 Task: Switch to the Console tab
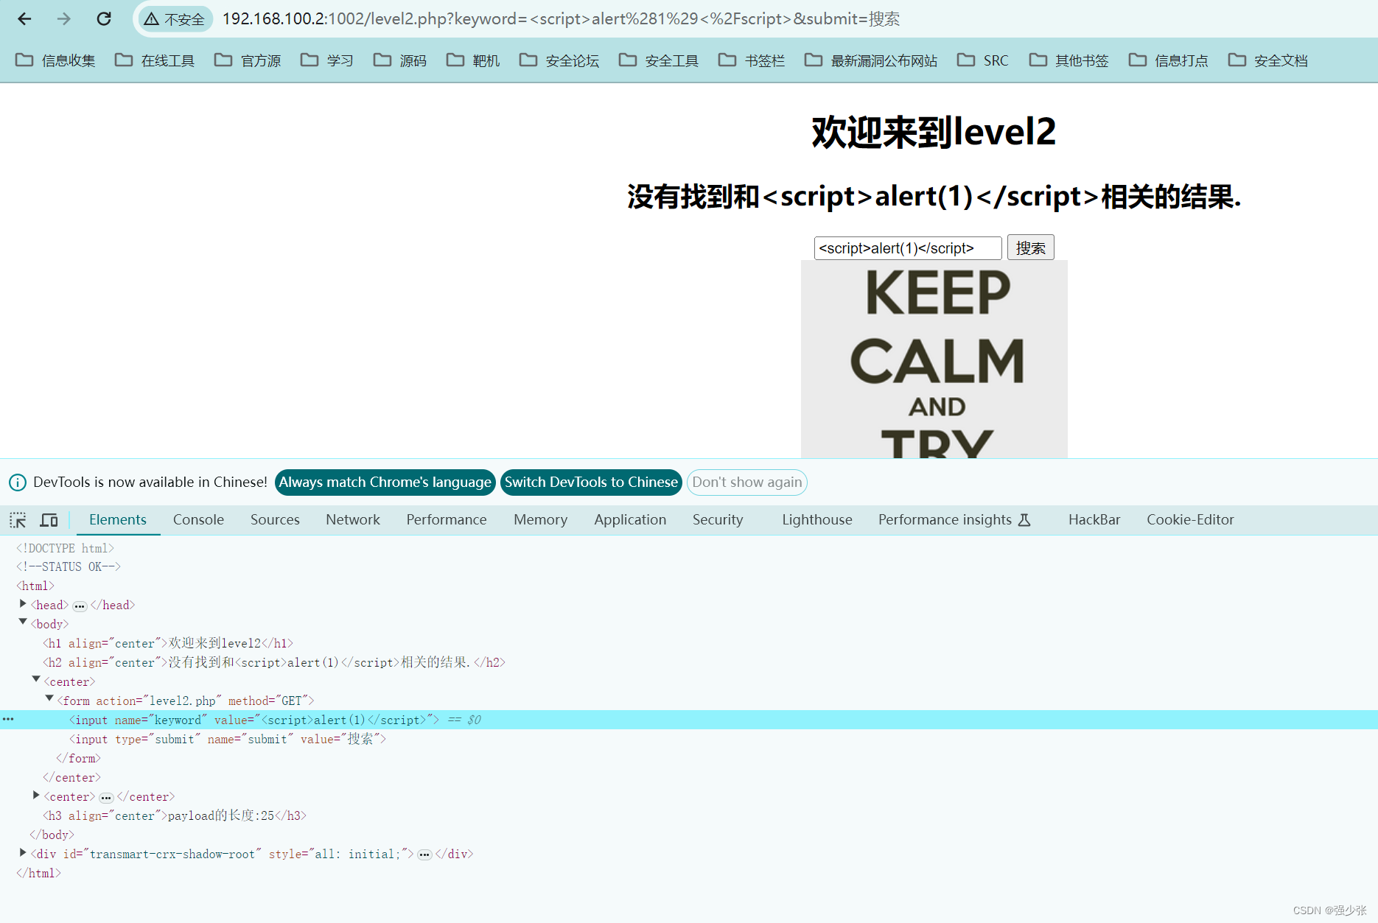[198, 520]
